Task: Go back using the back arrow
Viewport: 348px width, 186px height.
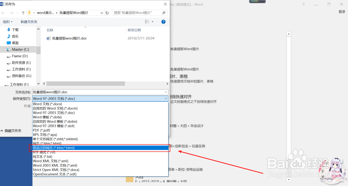Action: (x=3, y=13)
